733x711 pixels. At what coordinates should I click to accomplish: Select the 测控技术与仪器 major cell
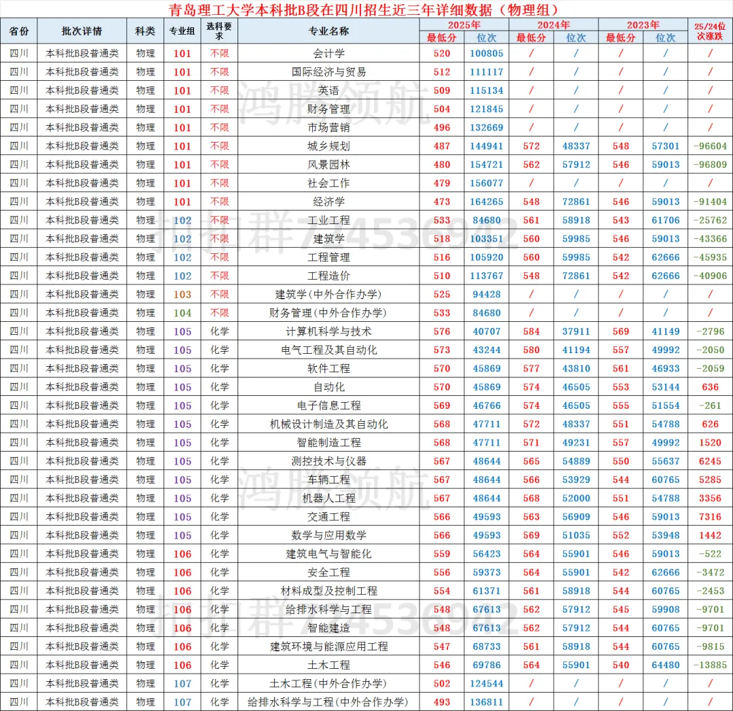pyautogui.click(x=328, y=460)
